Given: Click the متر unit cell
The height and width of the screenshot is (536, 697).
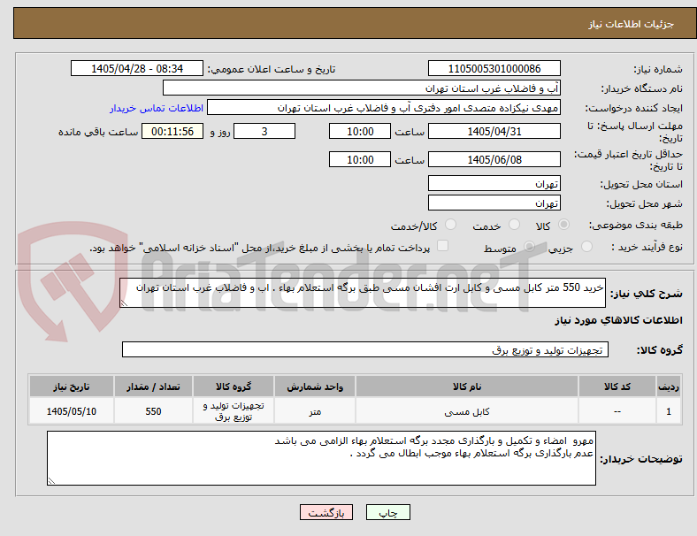Looking at the screenshot, I should tap(315, 411).
